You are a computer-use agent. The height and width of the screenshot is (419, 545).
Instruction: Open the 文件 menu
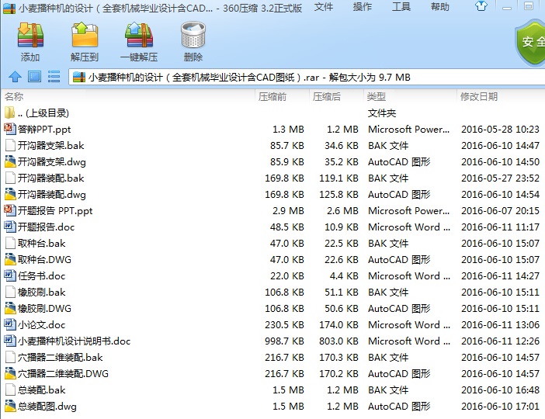[323, 7]
